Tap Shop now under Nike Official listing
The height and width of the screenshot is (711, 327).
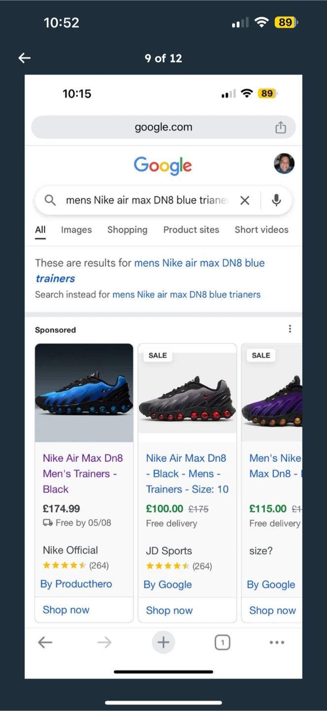pos(66,610)
